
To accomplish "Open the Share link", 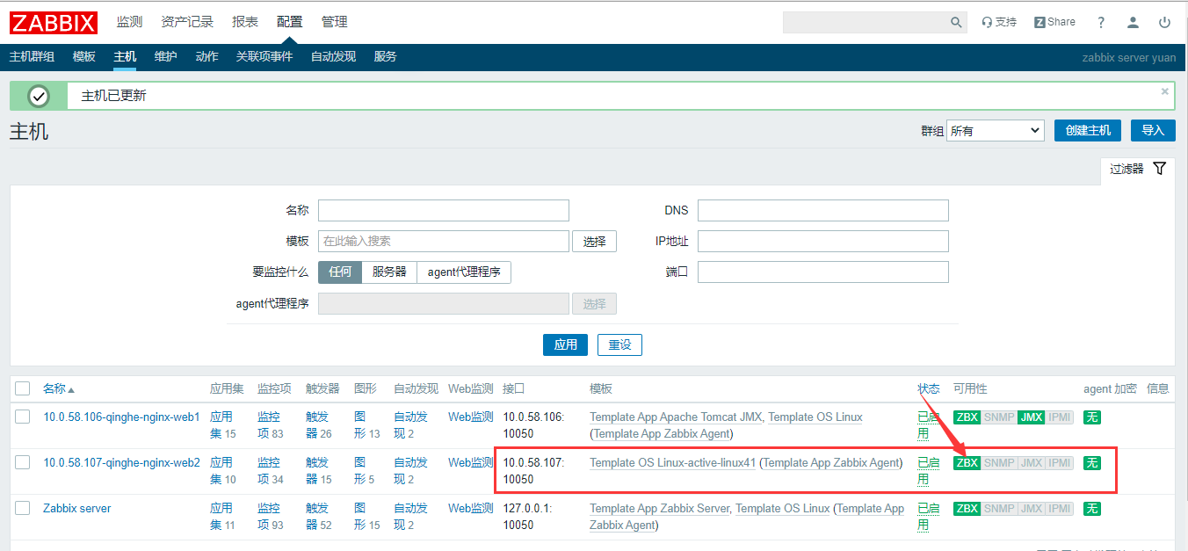I will pos(1054,22).
